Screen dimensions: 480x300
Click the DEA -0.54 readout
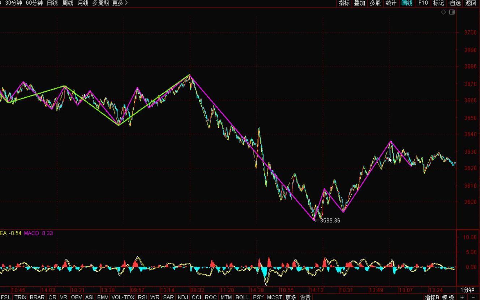10,233
